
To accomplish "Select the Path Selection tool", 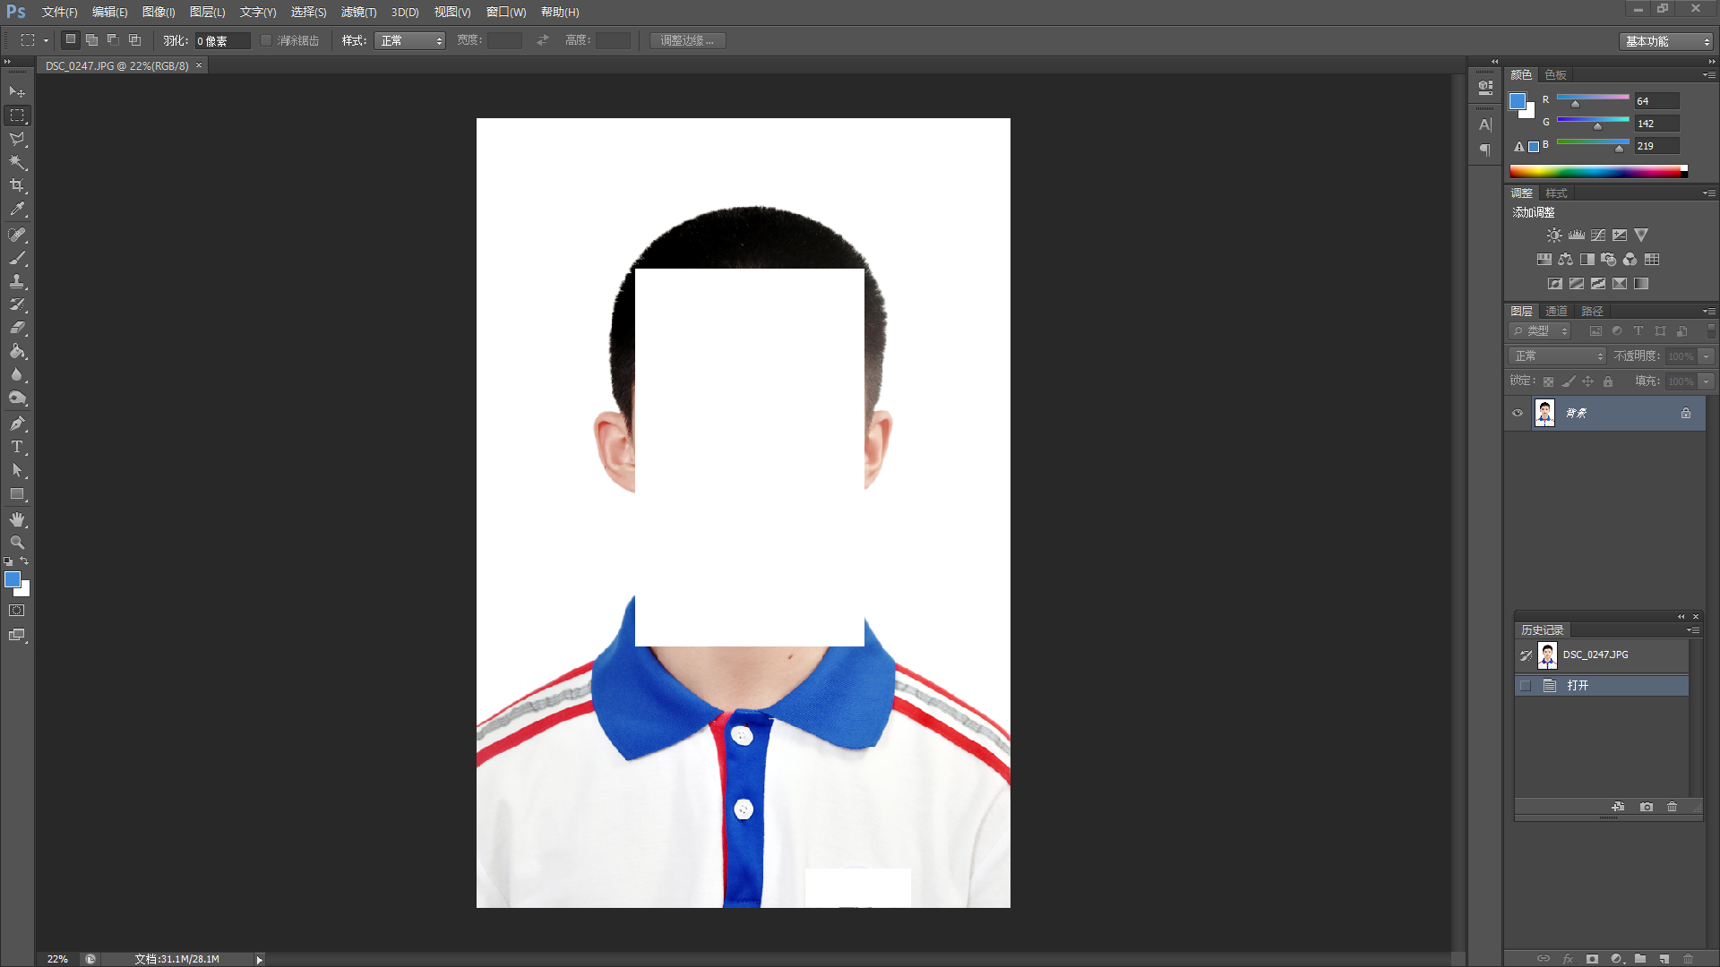I will coord(17,470).
